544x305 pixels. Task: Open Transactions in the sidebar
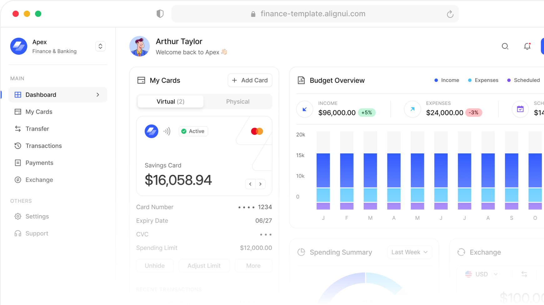(43, 146)
